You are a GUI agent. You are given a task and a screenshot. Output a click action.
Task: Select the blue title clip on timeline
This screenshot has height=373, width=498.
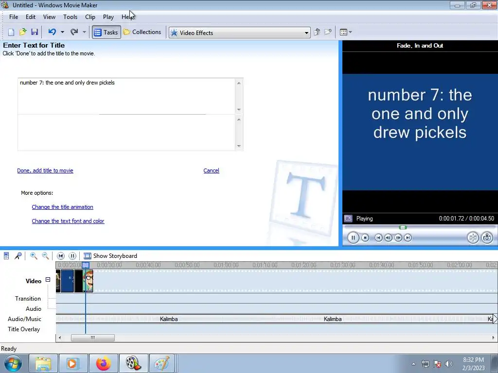[67, 281]
